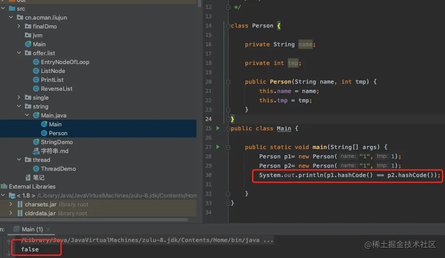Click the Main class icon under cn.acman.liujun

28,44
